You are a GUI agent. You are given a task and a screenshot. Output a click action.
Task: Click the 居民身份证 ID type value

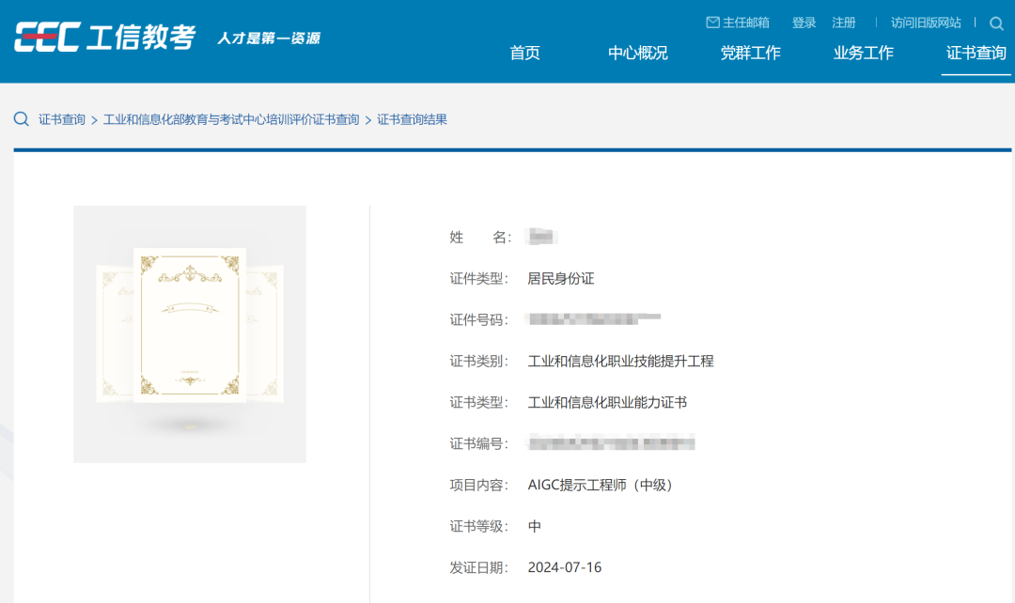561,279
